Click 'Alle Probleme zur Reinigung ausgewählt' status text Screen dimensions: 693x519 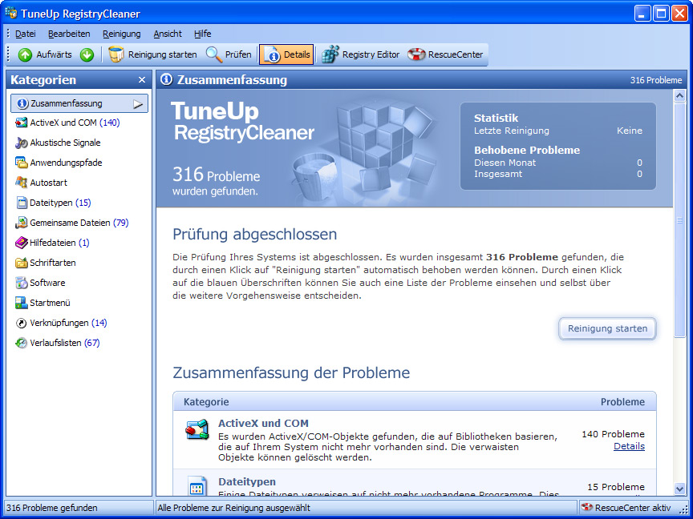click(x=233, y=508)
